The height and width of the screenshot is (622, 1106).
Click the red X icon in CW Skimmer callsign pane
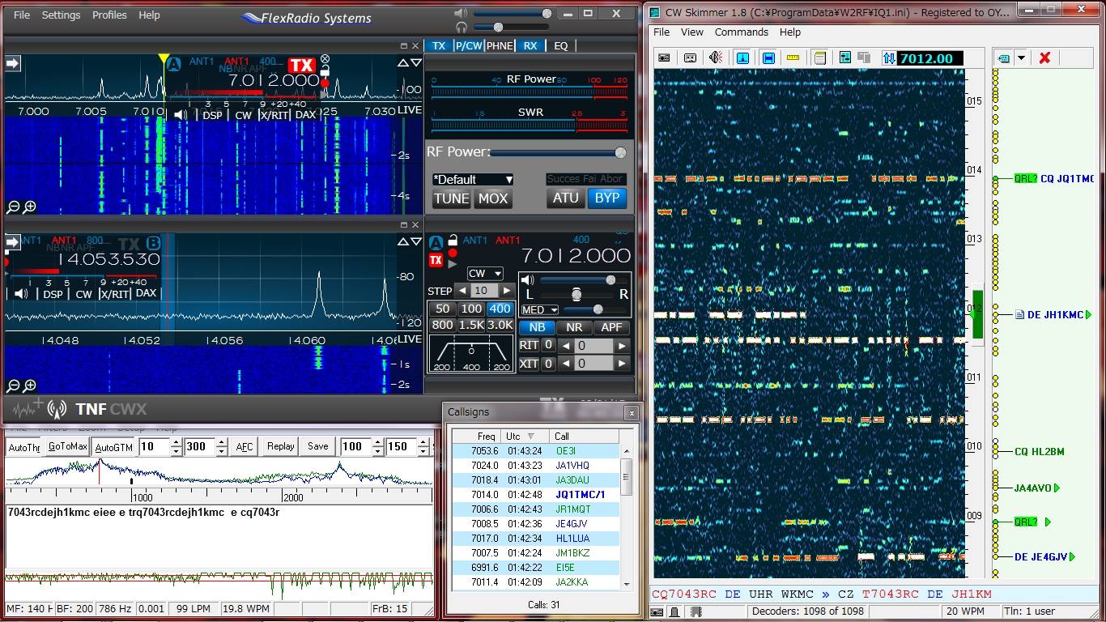1044,58
